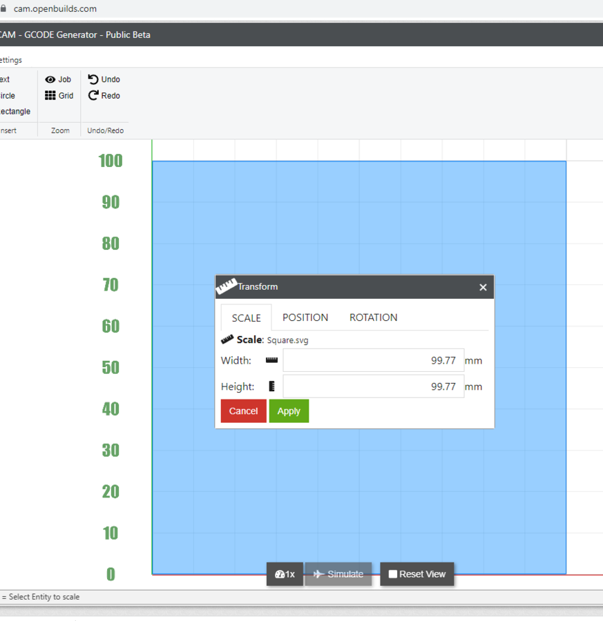Click the browser address bar URL
This screenshot has width=603, height=621.
(55, 9)
